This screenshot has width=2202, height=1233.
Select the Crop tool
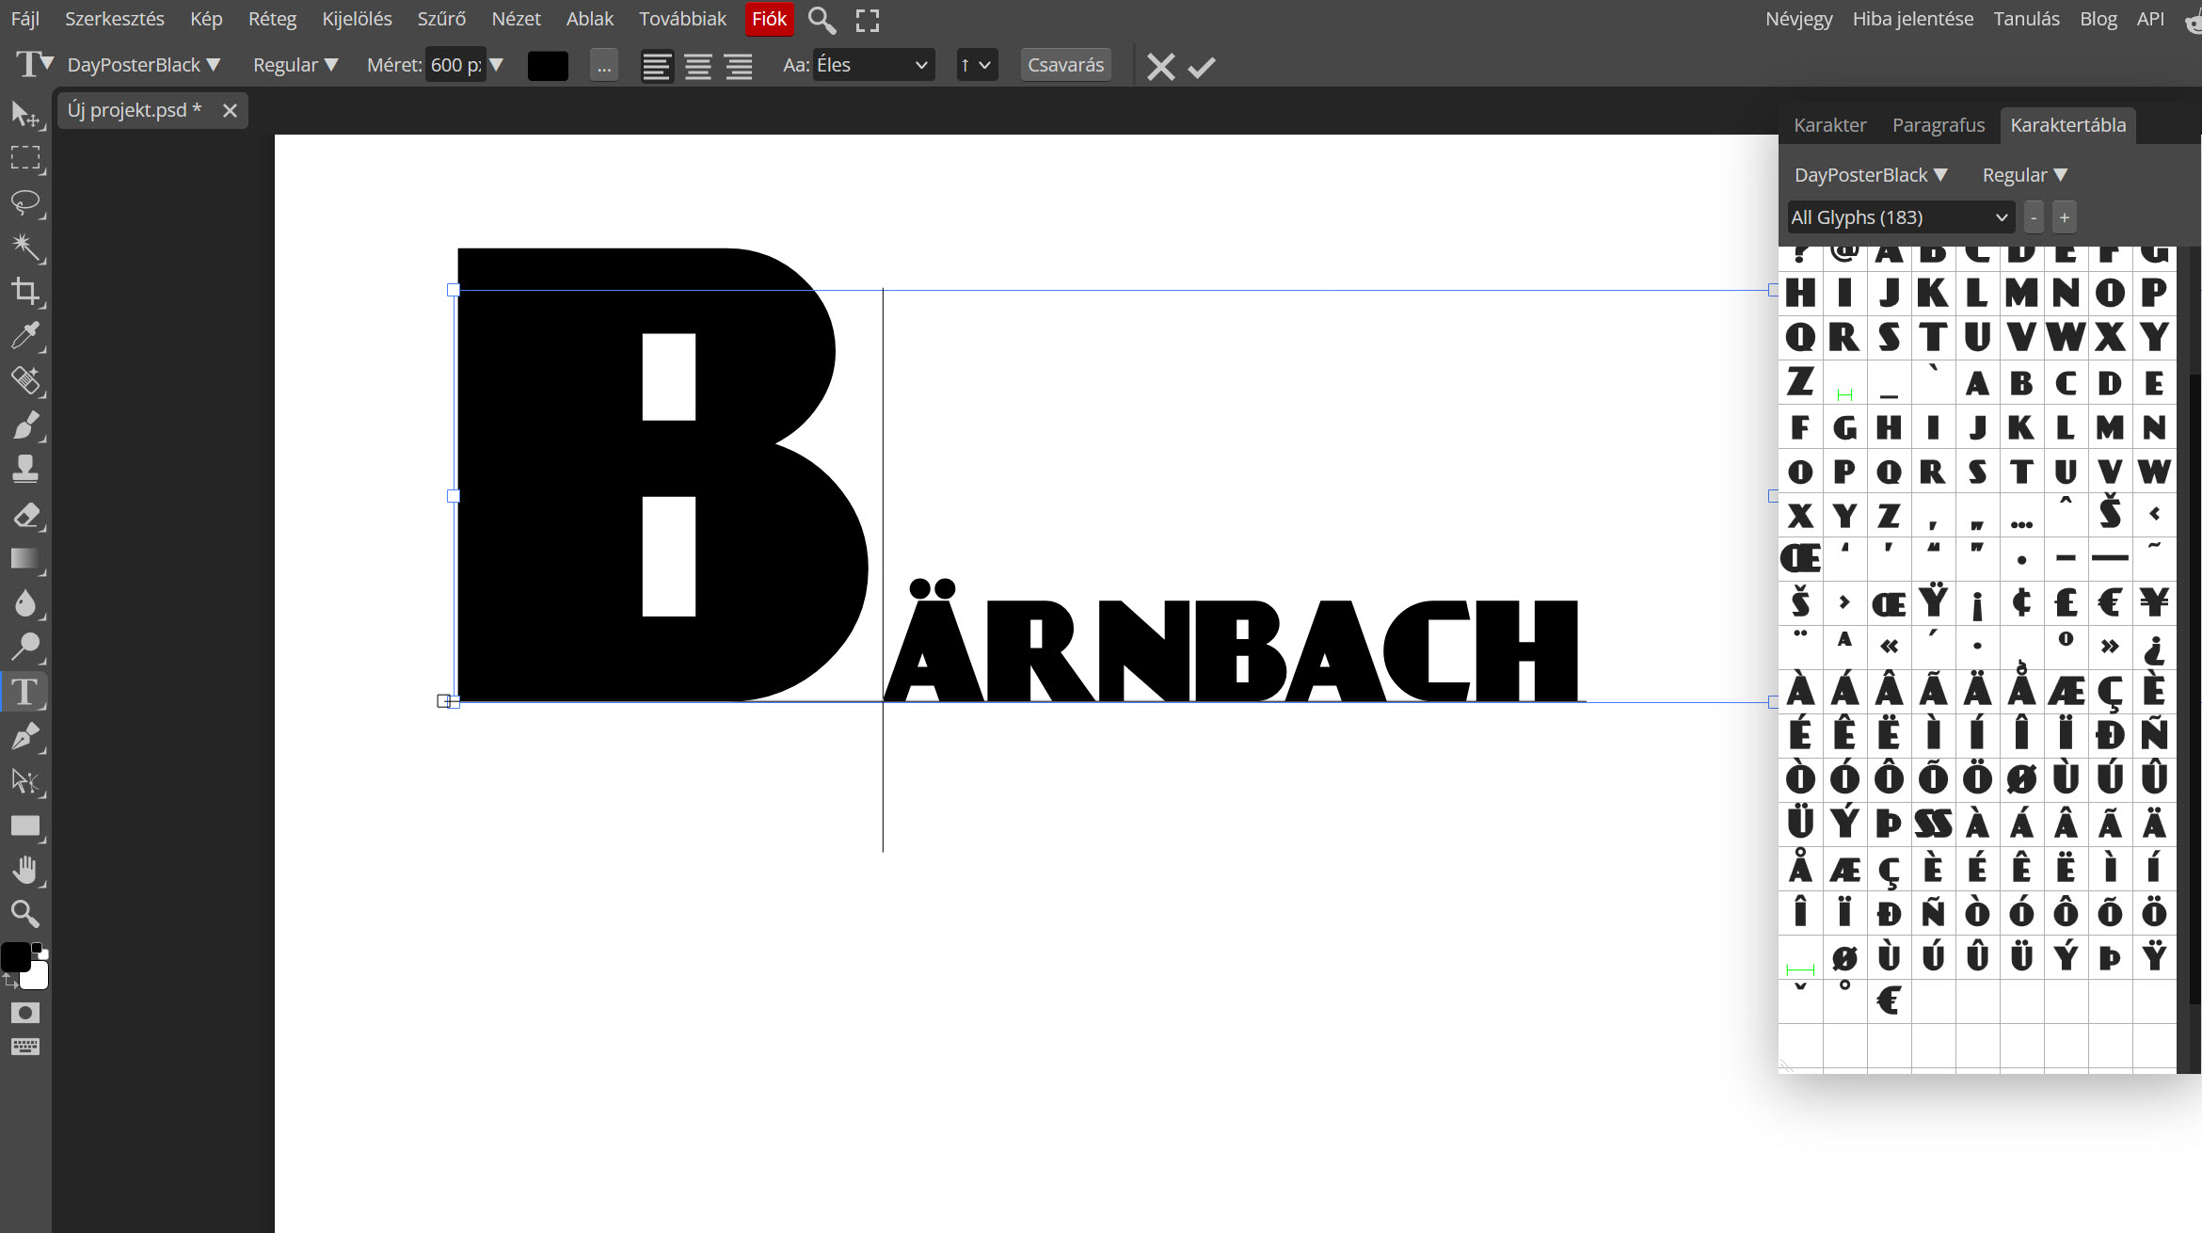(x=25, y=292)
